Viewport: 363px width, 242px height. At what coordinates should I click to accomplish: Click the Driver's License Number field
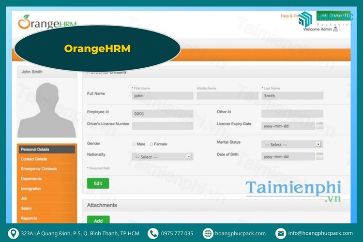click(163, 126)
